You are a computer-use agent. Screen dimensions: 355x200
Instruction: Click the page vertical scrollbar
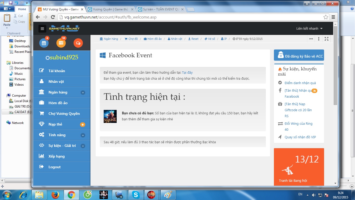point(335,65)
